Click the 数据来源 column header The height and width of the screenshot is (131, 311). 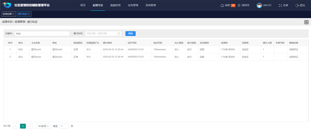pos(293,43)
